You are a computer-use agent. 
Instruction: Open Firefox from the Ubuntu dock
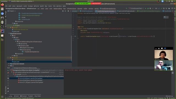2,5
